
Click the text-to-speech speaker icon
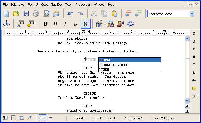click(120, 24)
